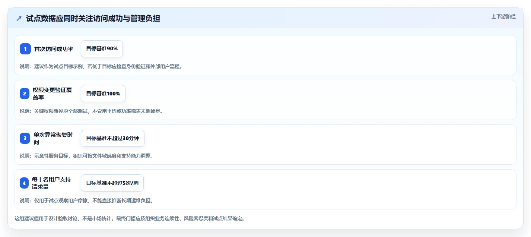
Task: Click the note starting 示意性服务目标
Action: coord(86,156)
